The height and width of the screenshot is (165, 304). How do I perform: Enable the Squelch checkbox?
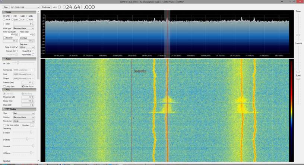pyautogui.click(x=4, y=38)
